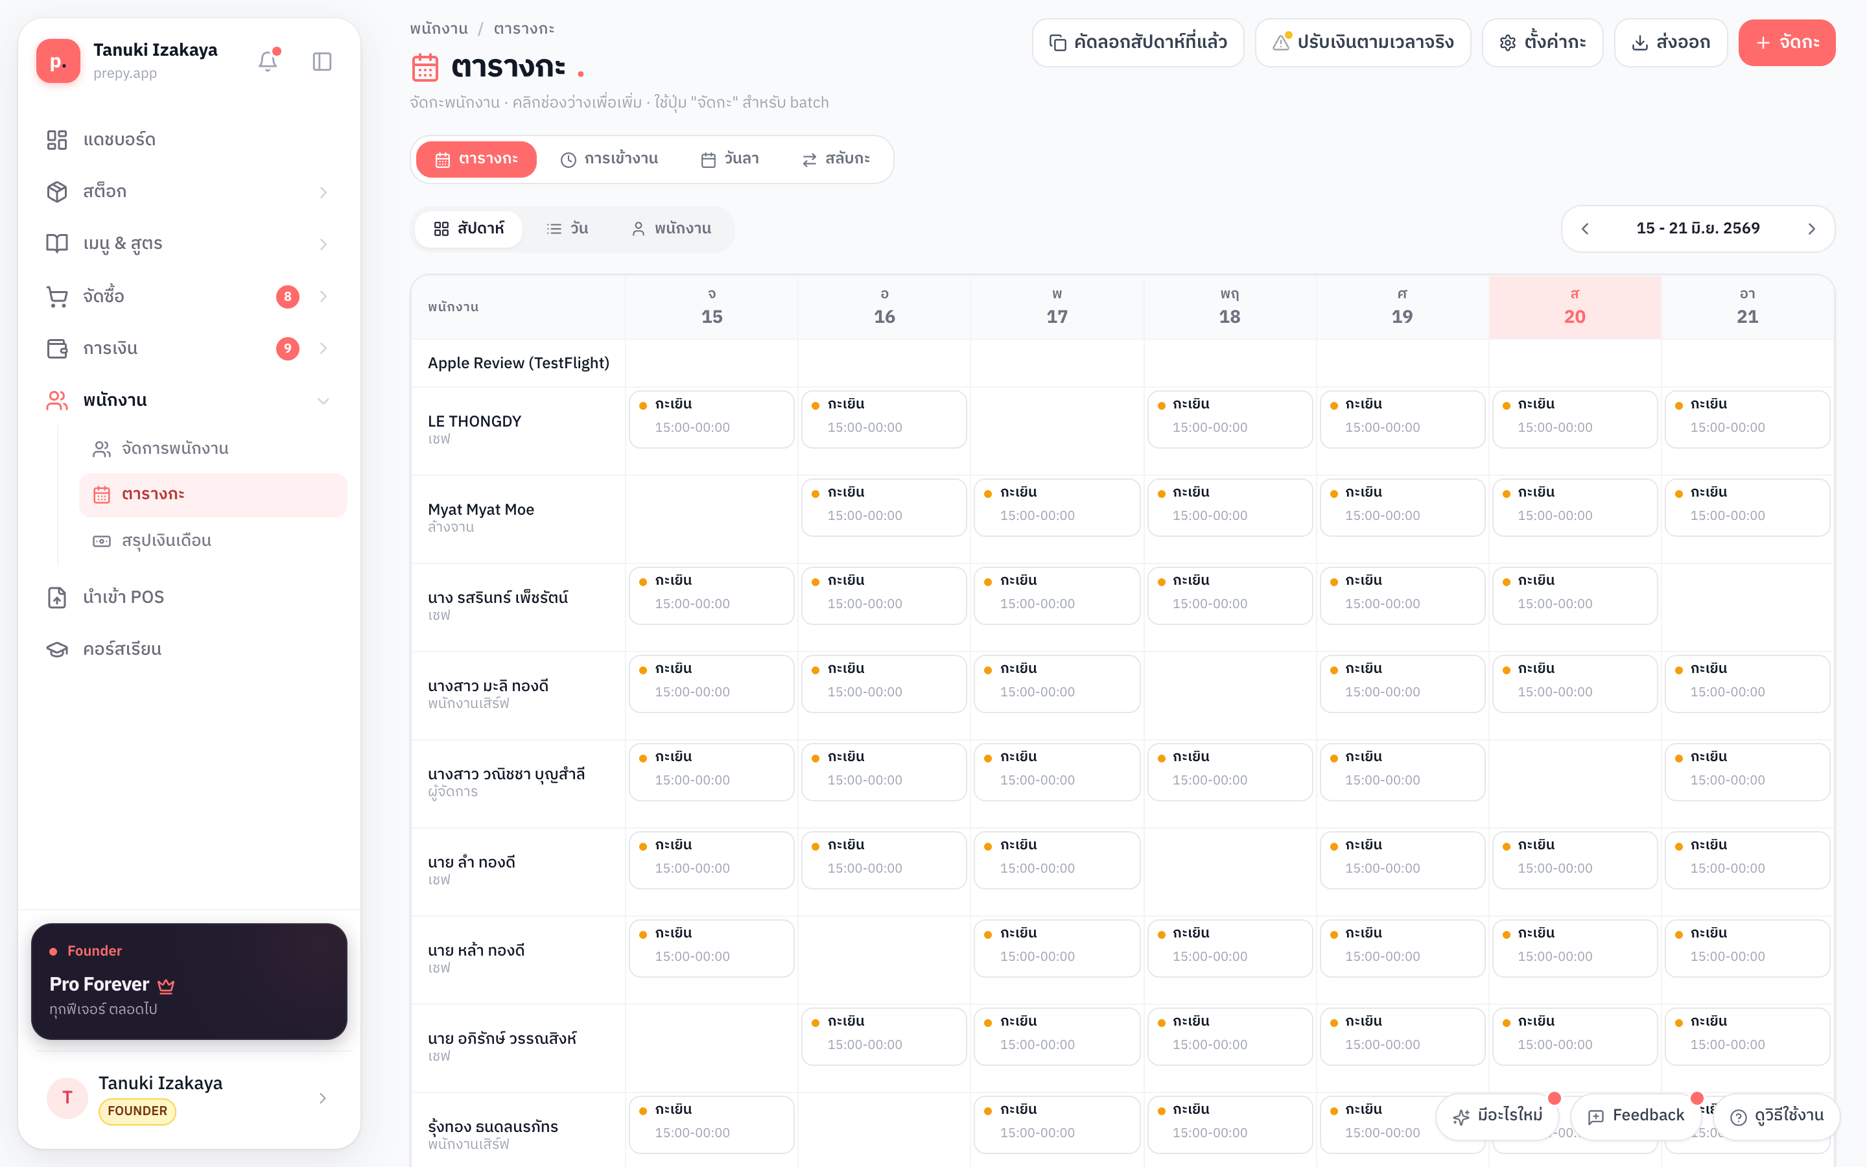The image size is (1867, 1167).
Task: Open จัดการพนักงาน submenu item
Action: pyautogui.click(x=213, y=449)
